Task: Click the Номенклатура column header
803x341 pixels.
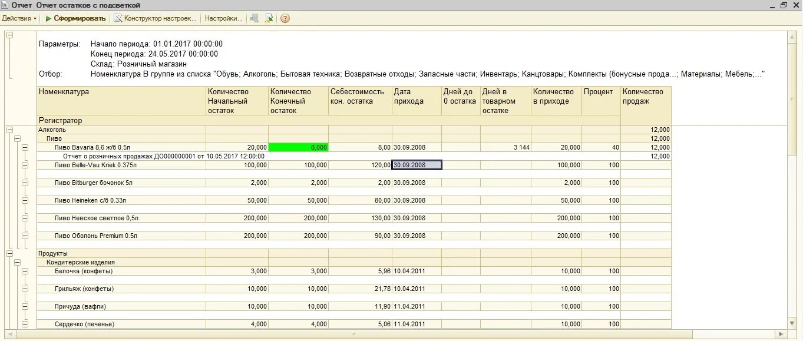Action: click(x=121, y=101)
